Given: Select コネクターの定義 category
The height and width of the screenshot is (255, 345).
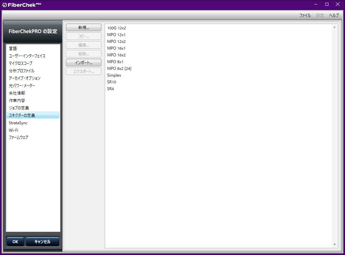Looking at the screenshot, I should (33, 115).
